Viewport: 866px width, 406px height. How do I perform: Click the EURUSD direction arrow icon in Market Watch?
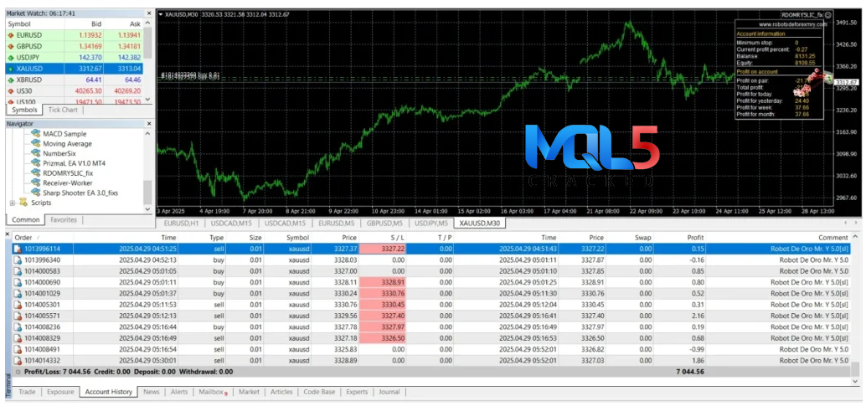pyautogui.click(x=11, y=35)
